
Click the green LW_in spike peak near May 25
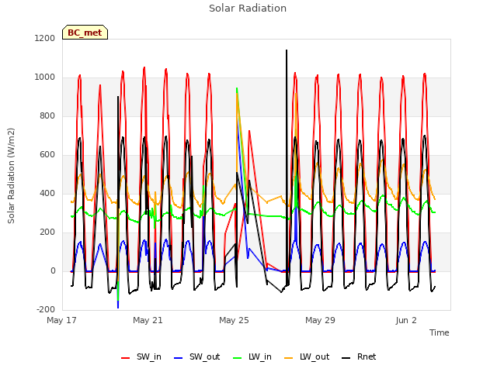coord(237,88)
